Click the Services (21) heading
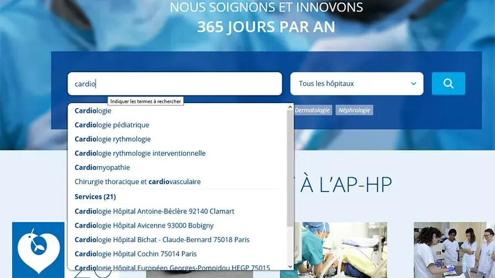This screenshot has height=278, width=495. coord(96,197)
